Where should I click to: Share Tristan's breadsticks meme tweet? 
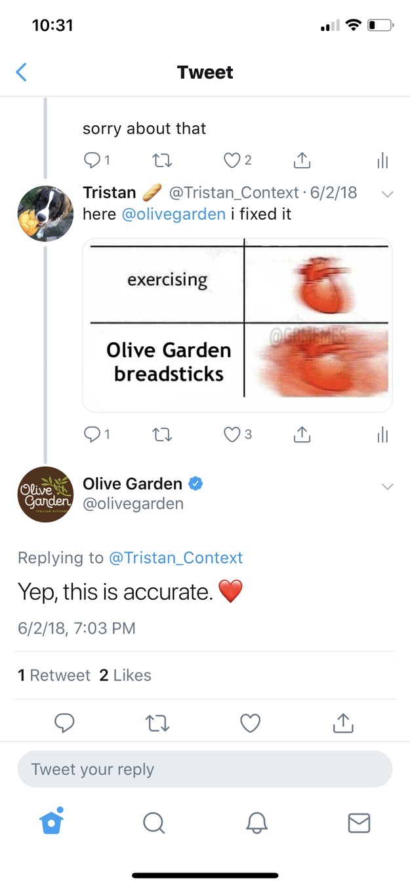pos(301,434)
